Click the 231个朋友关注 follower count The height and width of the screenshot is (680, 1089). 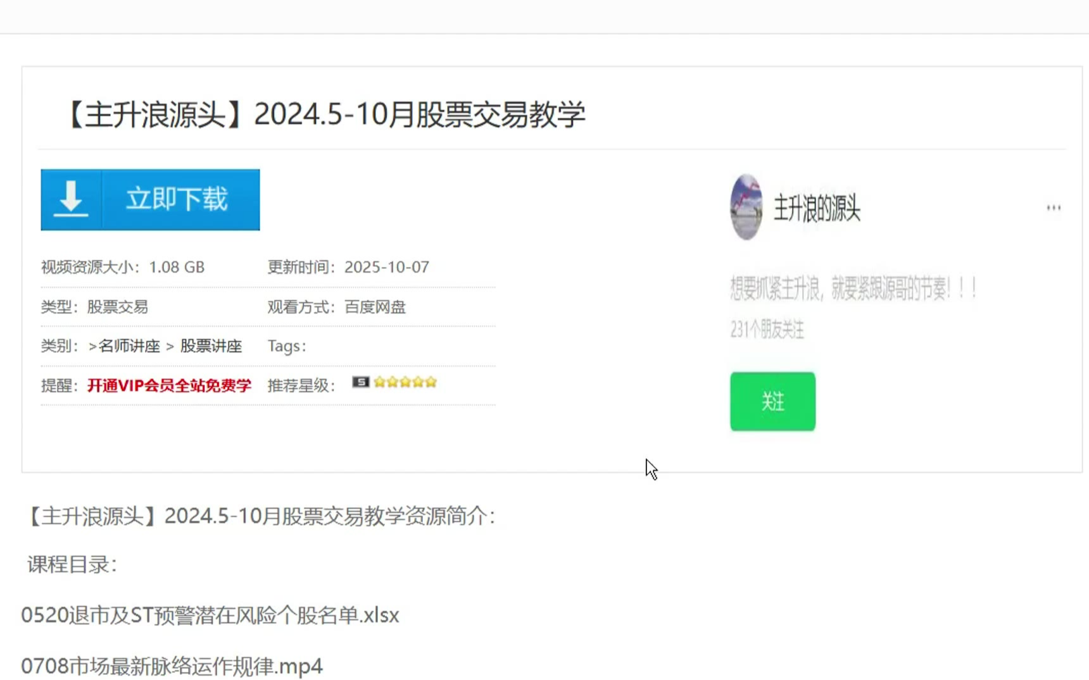[767, 330]
